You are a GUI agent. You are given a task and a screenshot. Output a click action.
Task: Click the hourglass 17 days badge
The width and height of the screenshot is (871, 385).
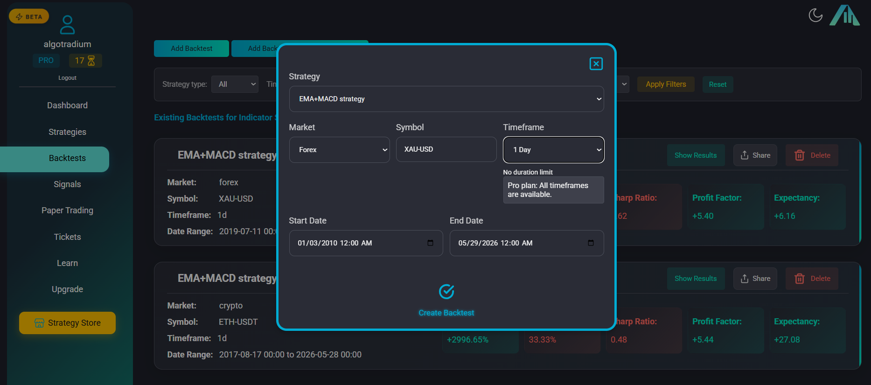click(x=85, y=61)
